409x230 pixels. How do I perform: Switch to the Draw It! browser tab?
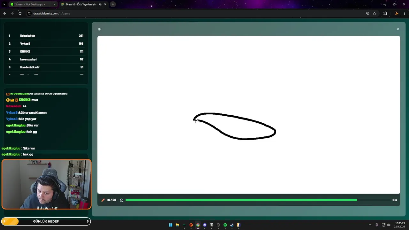tap(81, 4)
